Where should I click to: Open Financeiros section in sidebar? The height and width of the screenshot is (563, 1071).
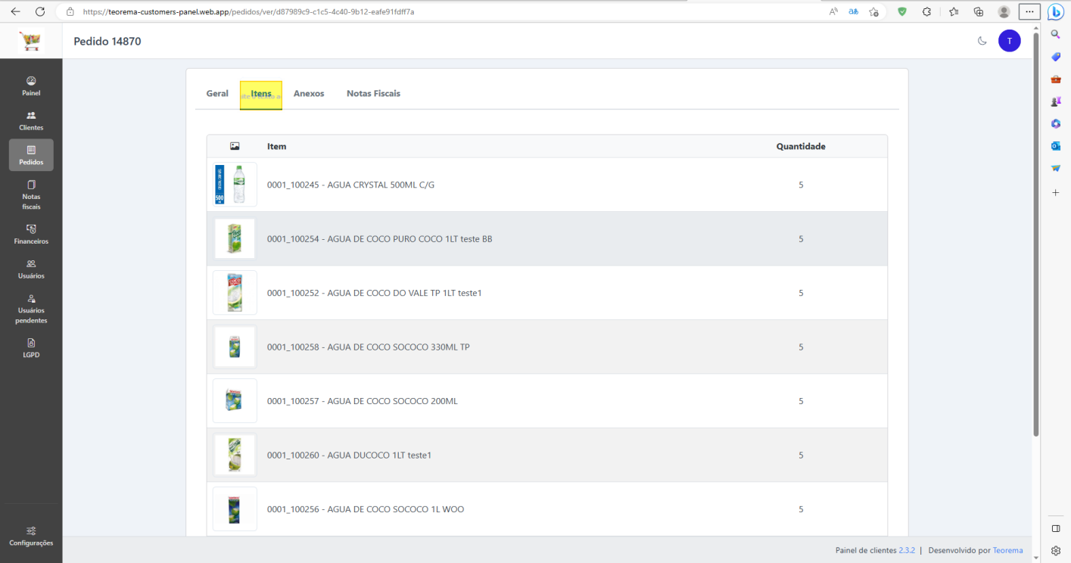31,235
